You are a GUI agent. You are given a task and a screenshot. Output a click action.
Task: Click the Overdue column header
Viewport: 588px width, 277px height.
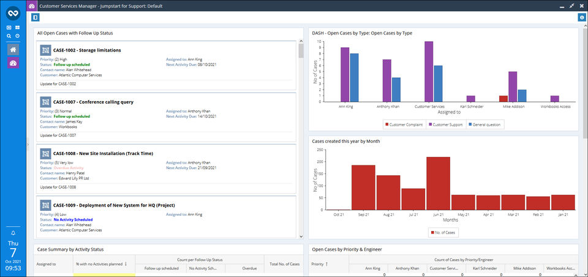click(x=245, y=269)
